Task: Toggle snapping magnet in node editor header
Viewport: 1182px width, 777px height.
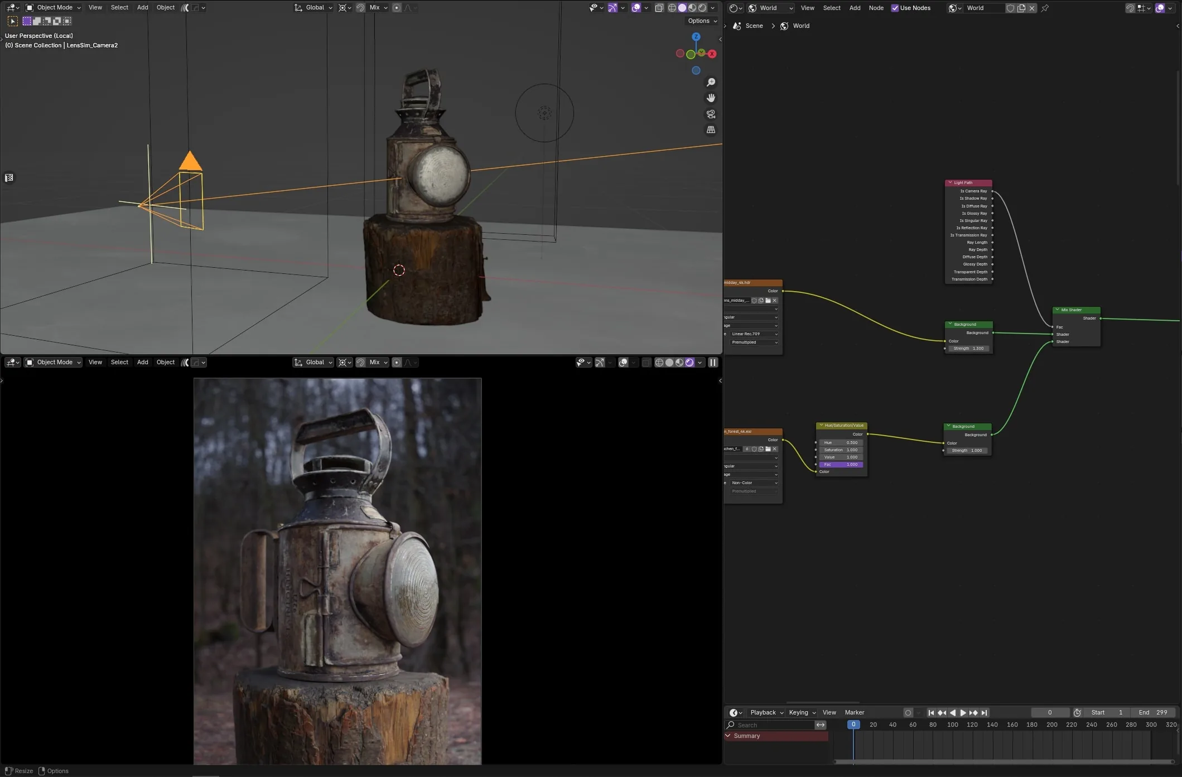Action: point(1130,8)
